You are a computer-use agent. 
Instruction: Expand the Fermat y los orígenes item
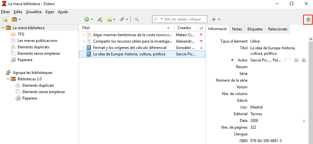[x=84, y=48]
